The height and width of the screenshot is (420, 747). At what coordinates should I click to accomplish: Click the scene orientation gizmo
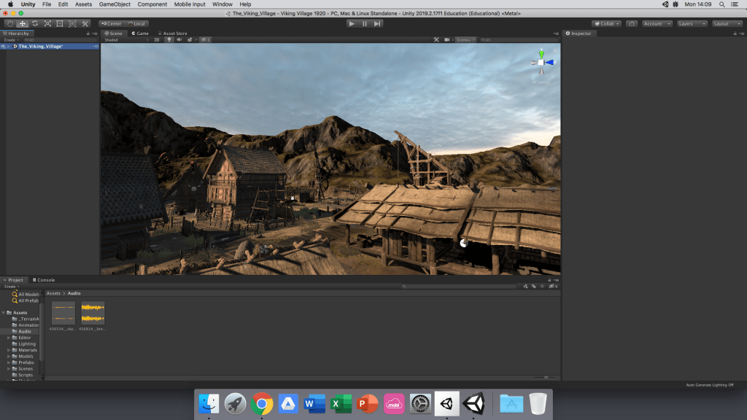pos(541,63)
